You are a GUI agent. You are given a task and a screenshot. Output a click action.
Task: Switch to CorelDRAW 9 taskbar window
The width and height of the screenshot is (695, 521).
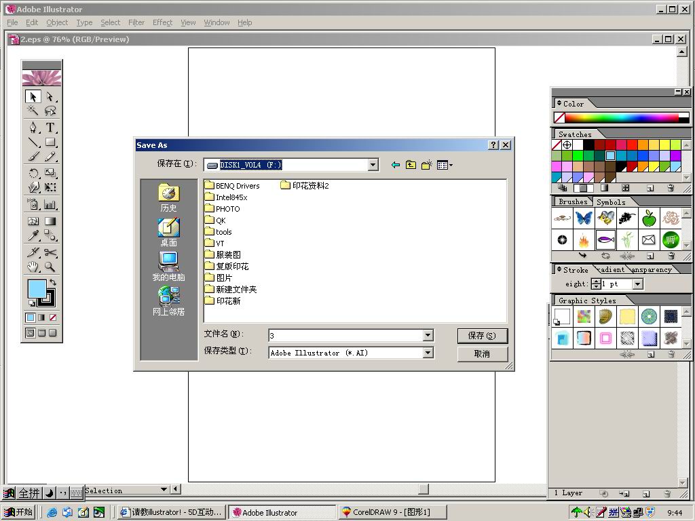pyautogui.click(x=392, y=512)
